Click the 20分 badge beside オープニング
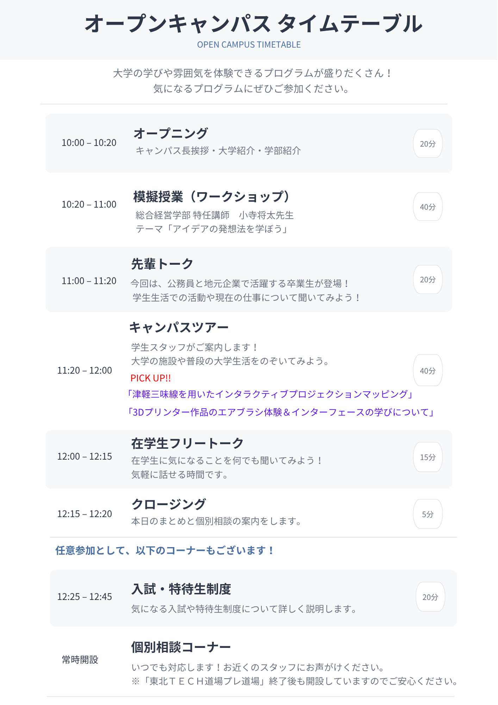The image size is (498, 705). click(428, 143)
